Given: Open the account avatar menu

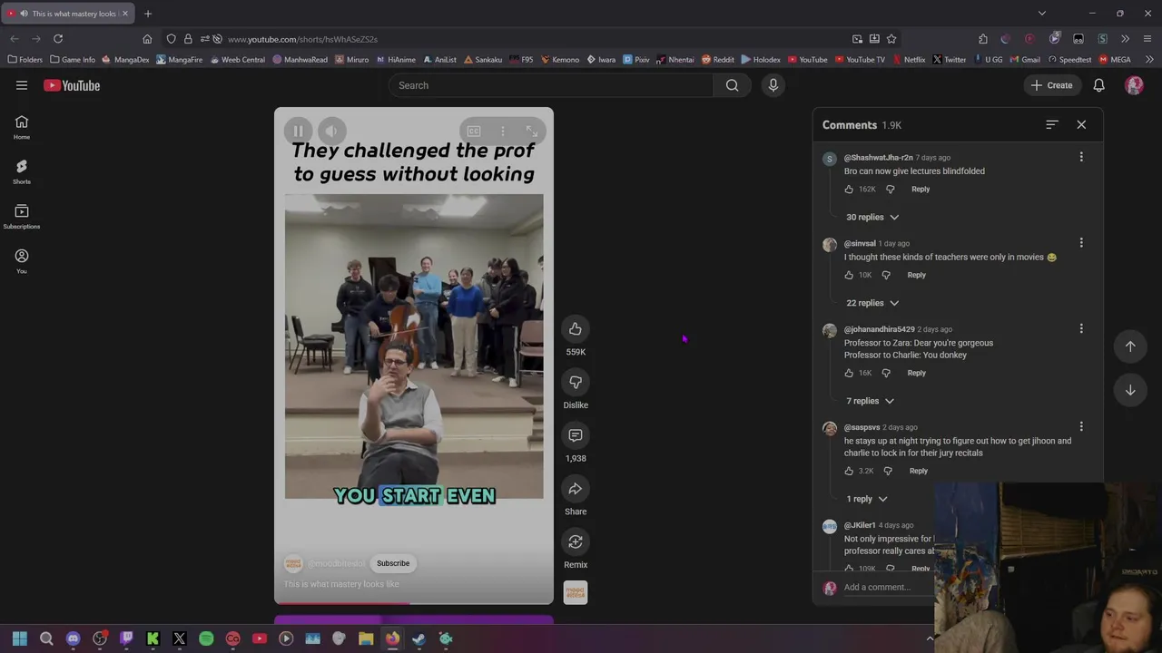Looking at the screenshot, I should pyautogui.click(x=1134, y=85).
